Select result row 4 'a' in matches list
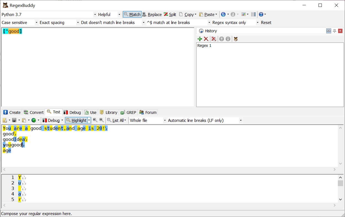This screenshot has height=217, width=345. tap(19, 194)
